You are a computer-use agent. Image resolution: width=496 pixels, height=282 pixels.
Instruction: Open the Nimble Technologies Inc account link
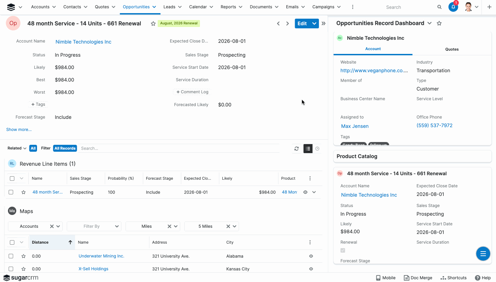83,42
